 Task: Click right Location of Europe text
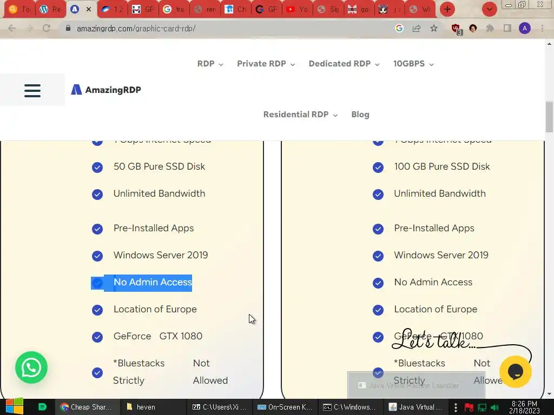(436, 309)
